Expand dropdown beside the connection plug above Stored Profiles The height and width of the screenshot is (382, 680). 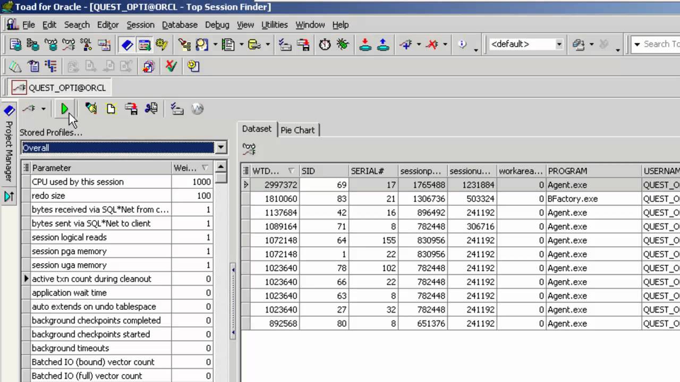(43, 109)
